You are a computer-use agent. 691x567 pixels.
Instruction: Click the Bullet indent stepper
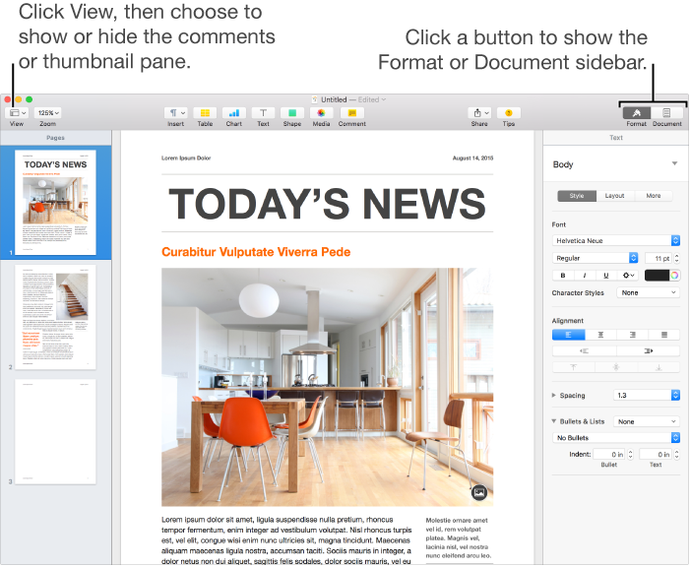(631, 454)
